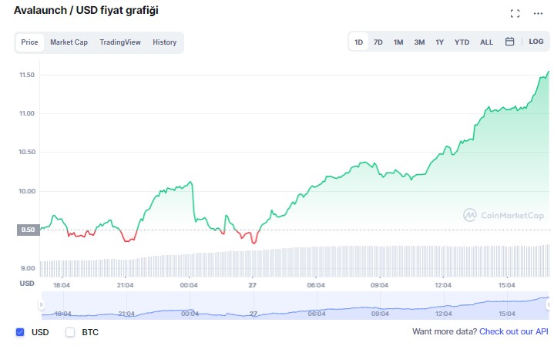Click the 10.00 y-axis label
The height and width of the screenshot is (356, 554).
[x=27, y=191]
